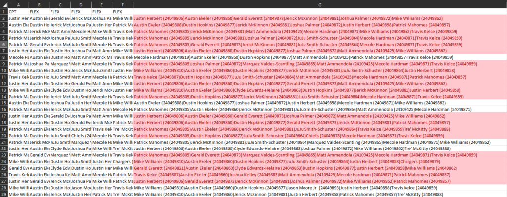Select cell G29 ending with Tre' McKitty

pyautogui.click(x=320, y=194)
